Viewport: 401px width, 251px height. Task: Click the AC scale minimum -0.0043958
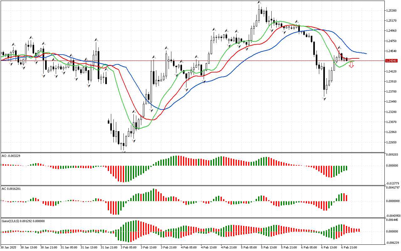(x=393, y=216)
